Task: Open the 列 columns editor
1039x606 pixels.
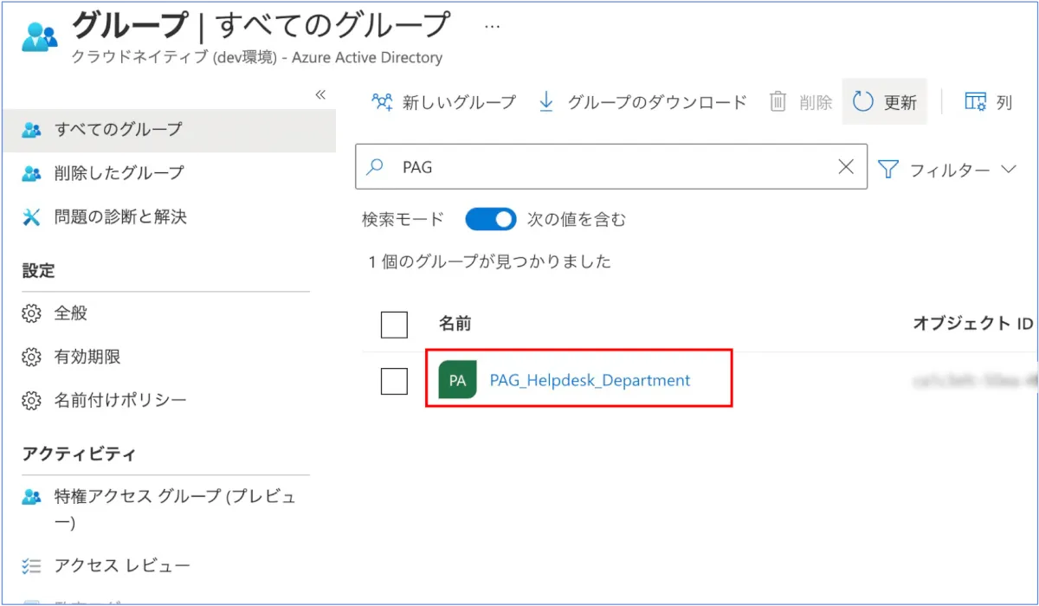Action: pos(988,102)
